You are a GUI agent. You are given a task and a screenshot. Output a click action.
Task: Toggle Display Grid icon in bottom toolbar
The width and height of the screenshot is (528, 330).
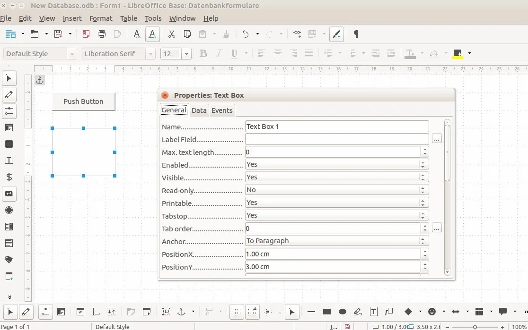237,312
